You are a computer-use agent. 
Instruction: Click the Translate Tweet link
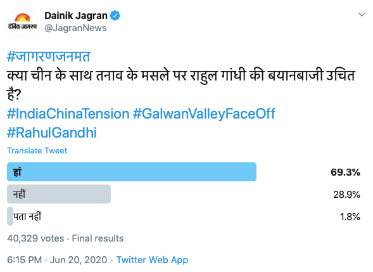[x=37, y=150]
